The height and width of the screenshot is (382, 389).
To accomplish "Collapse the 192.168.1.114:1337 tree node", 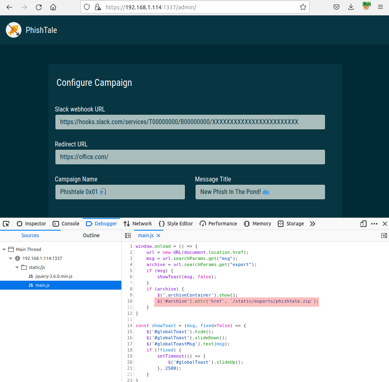I will click(x=11, y=258).
